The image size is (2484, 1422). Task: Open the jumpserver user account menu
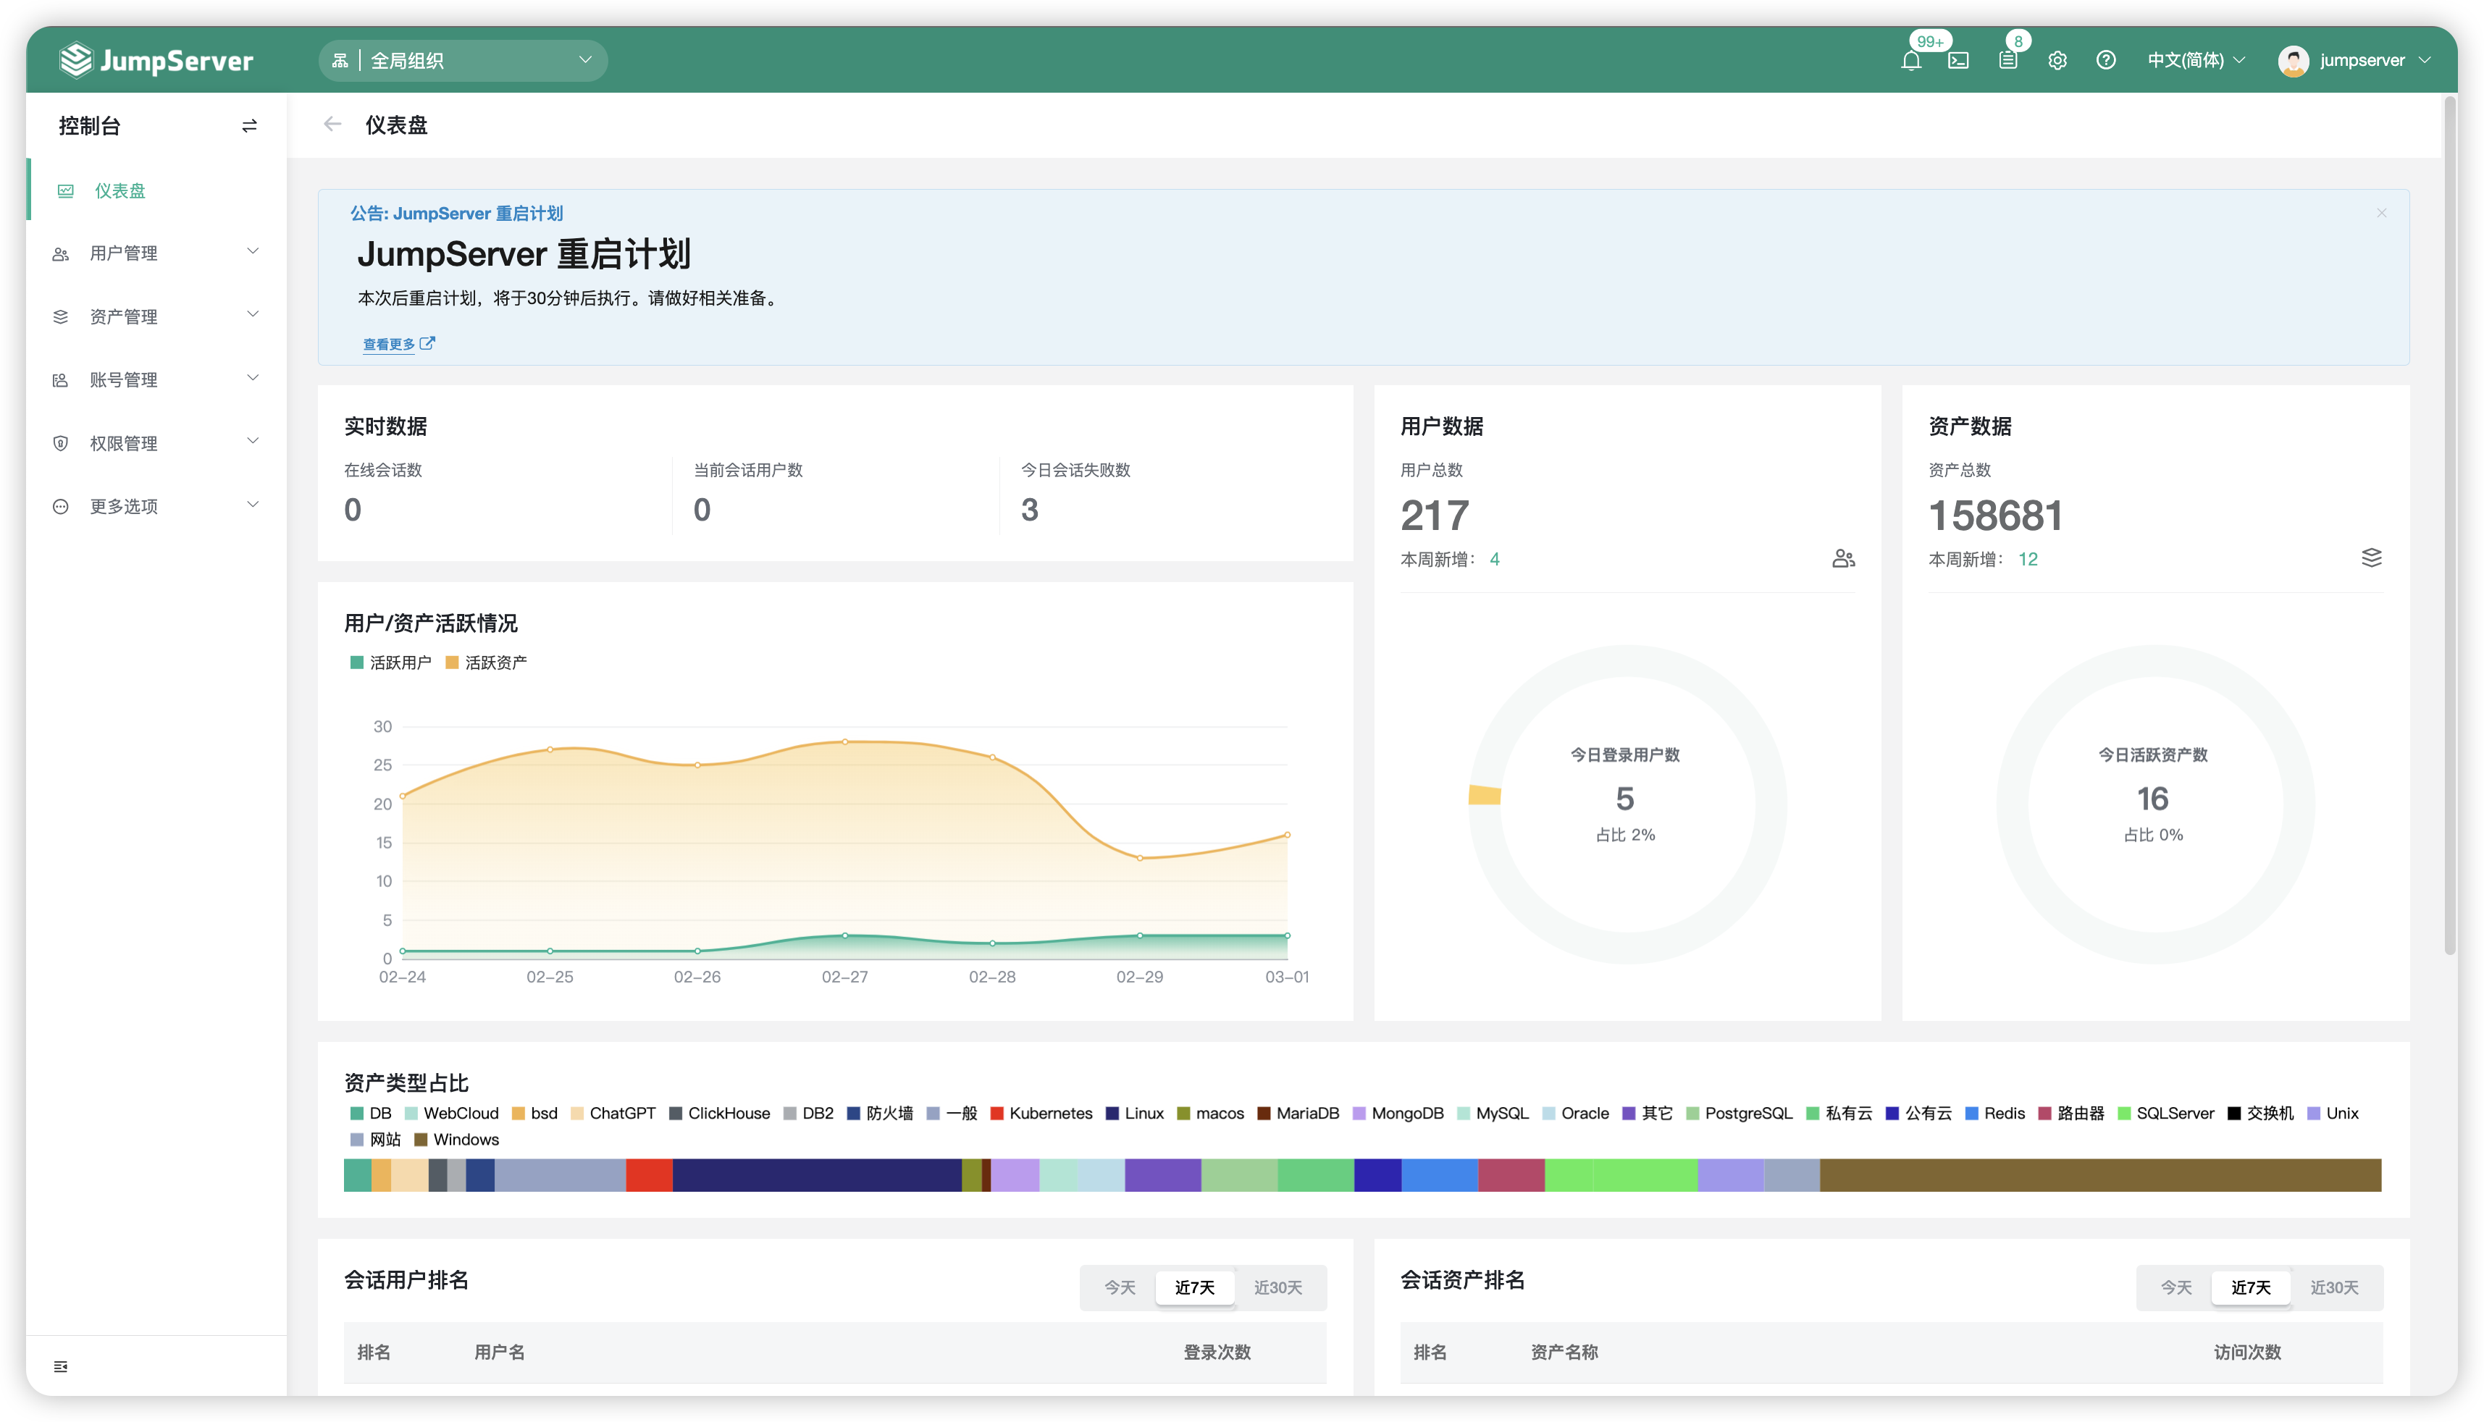2354,61
